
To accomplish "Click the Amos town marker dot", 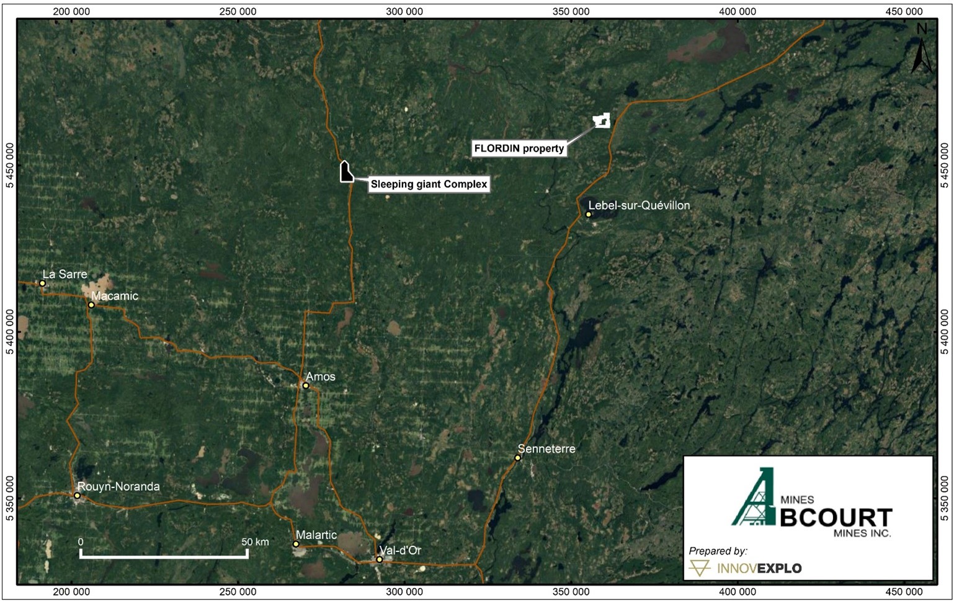I will click(306, 385).
